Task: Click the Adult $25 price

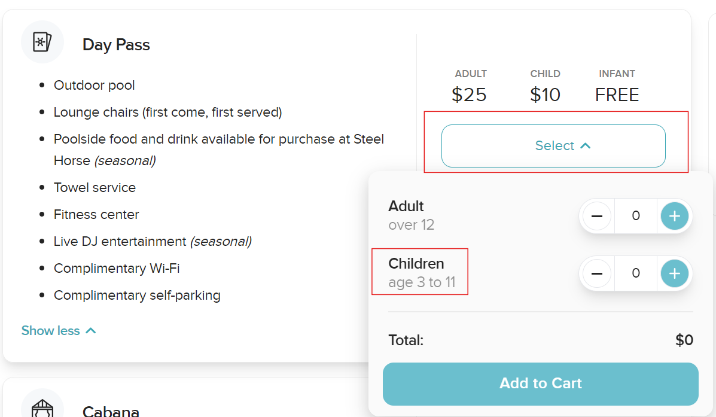Action: pos(470,95)
